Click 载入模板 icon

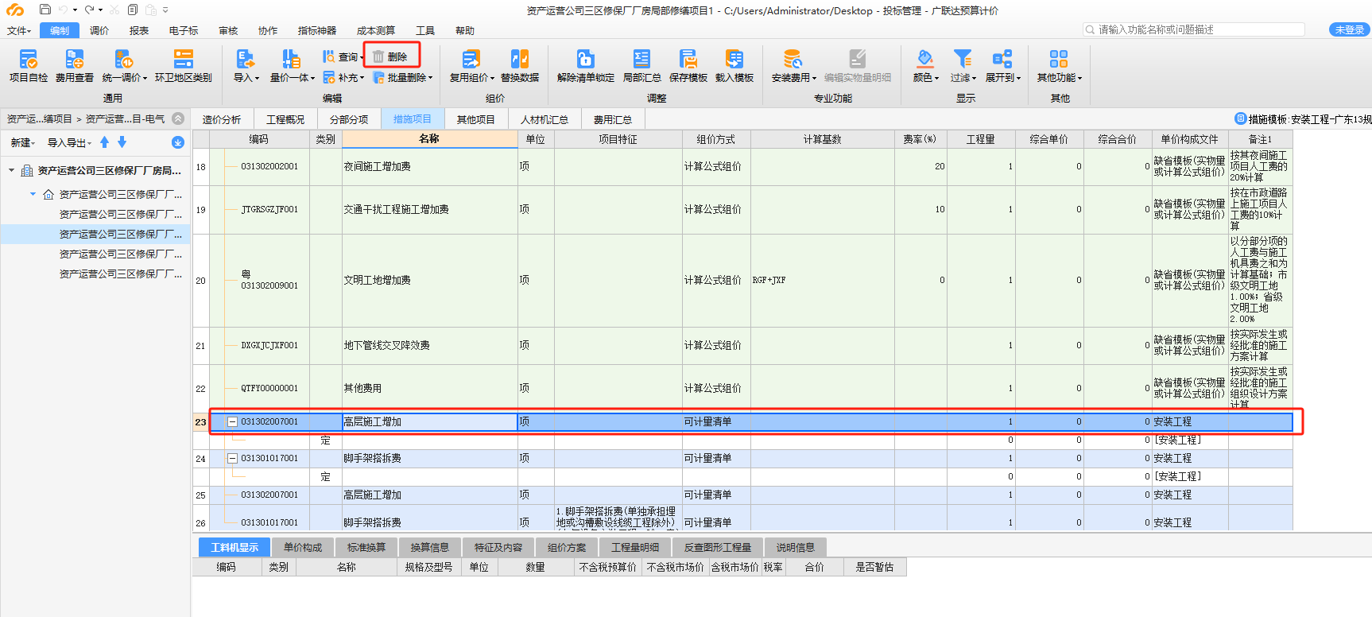pos(734,59)
